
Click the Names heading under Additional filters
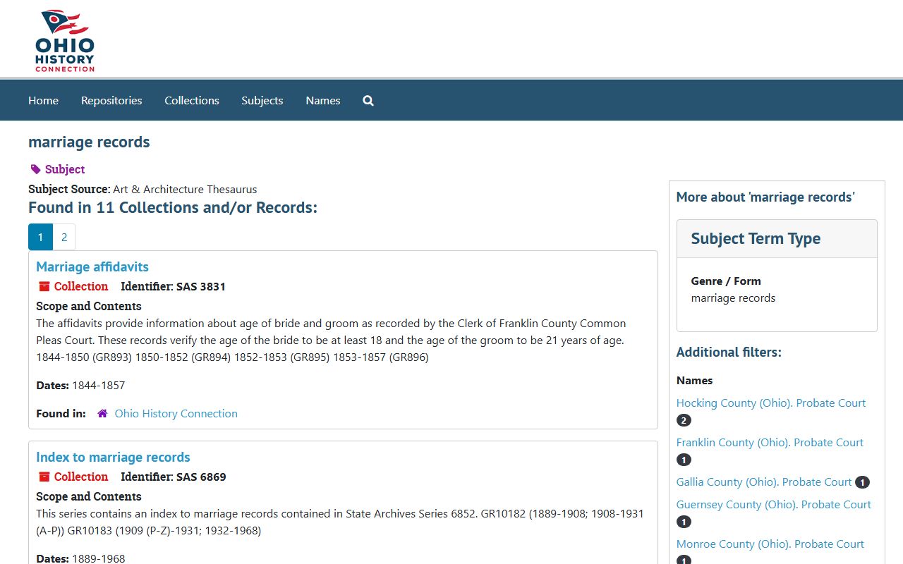(694, 380)
